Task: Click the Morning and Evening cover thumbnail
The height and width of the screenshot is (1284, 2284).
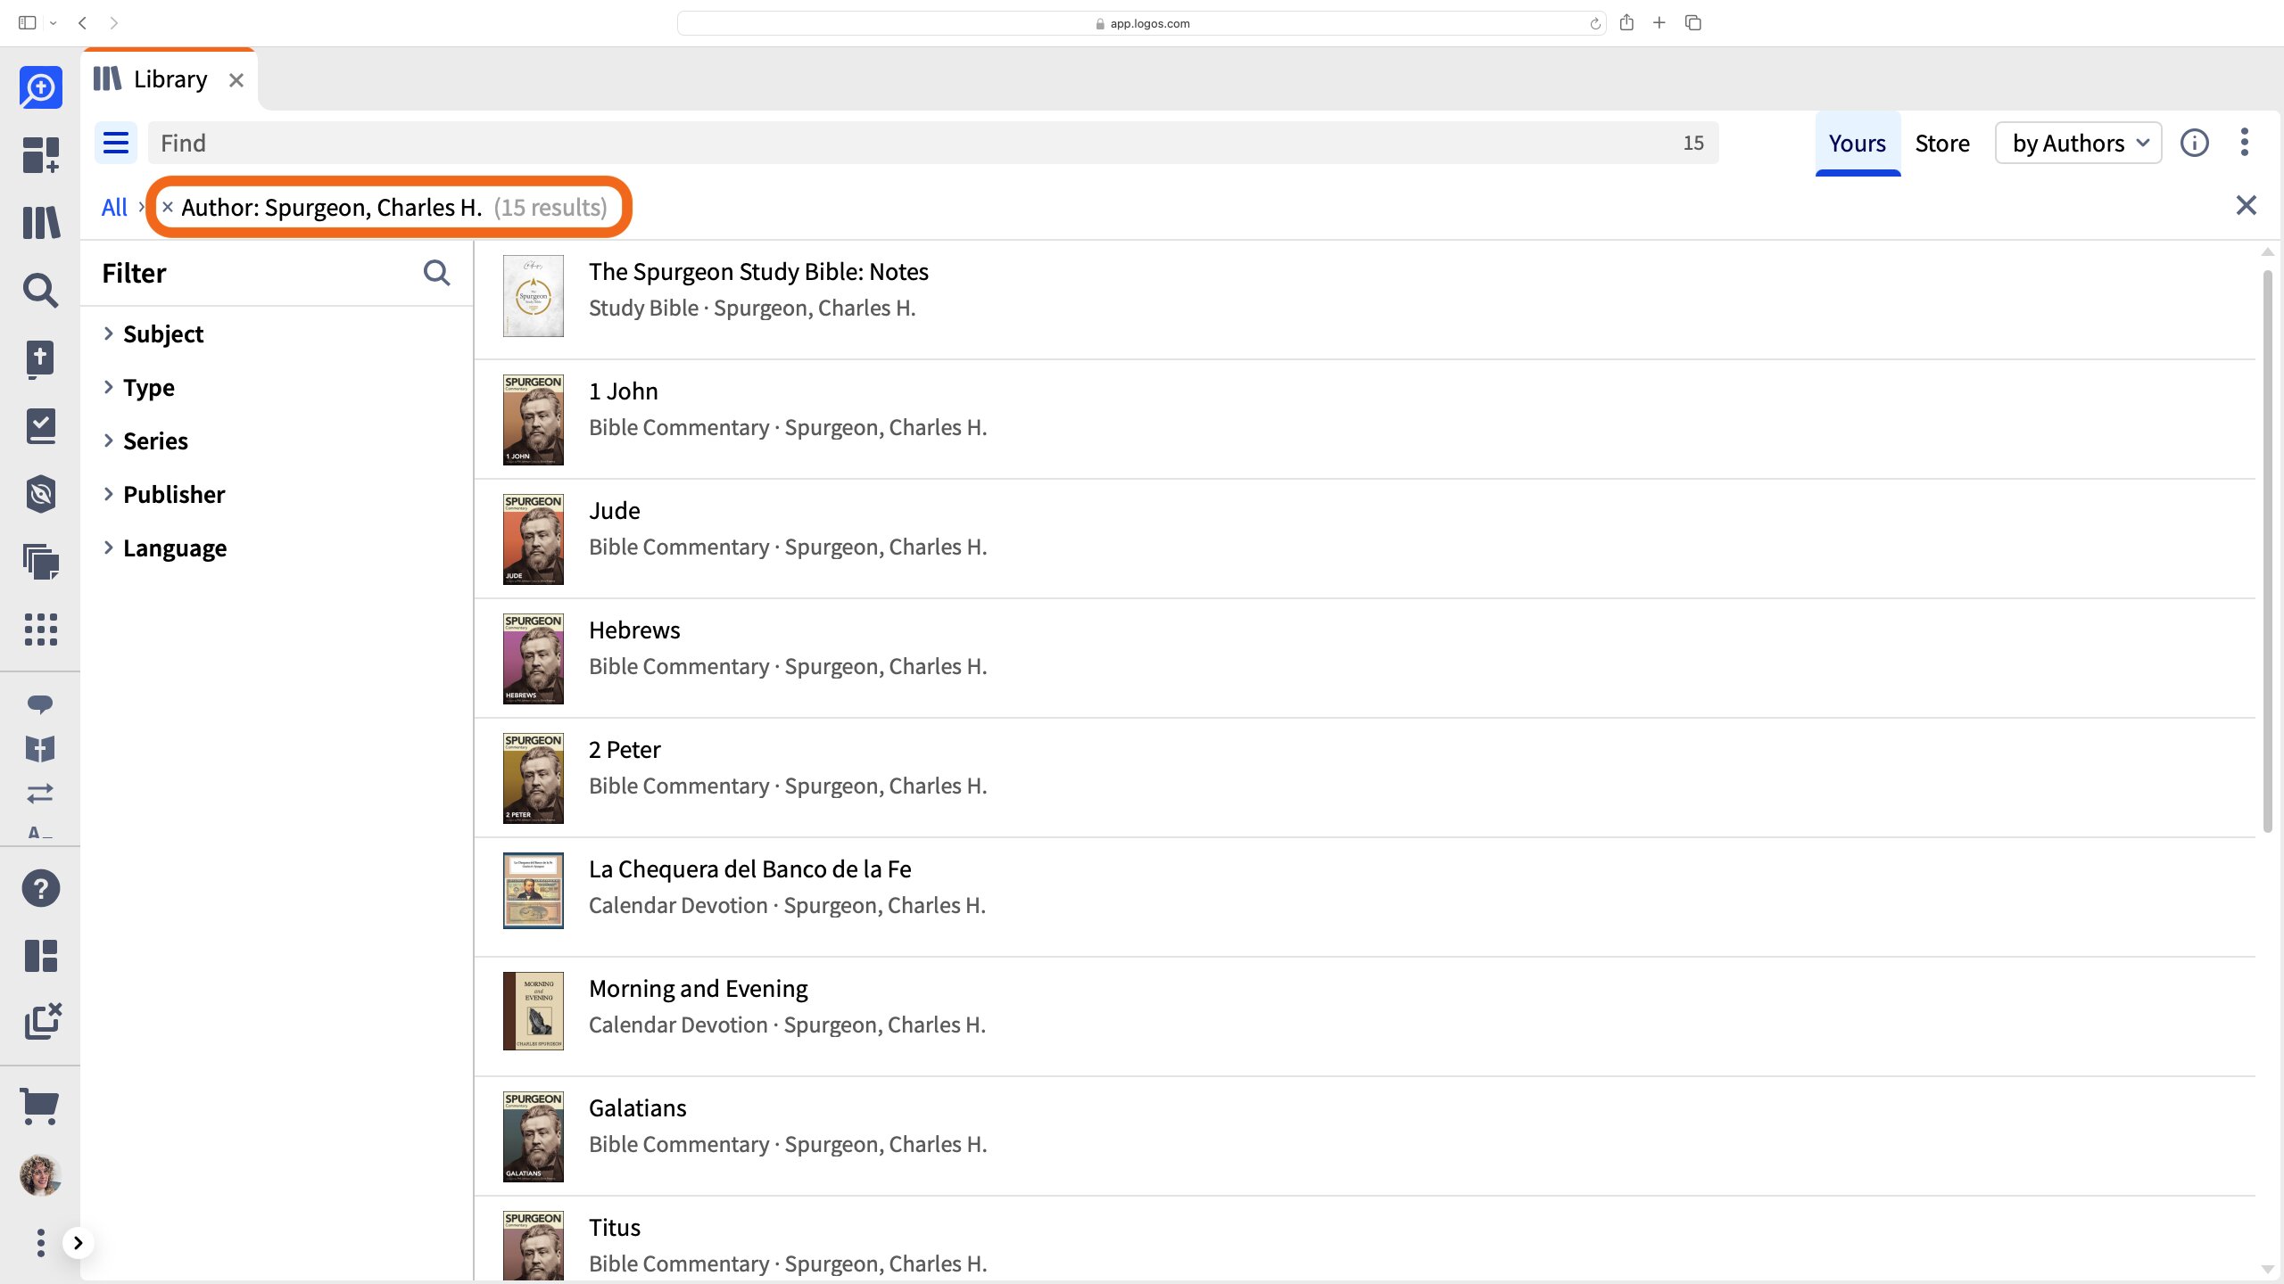Action: click(x=534, y=1011)
